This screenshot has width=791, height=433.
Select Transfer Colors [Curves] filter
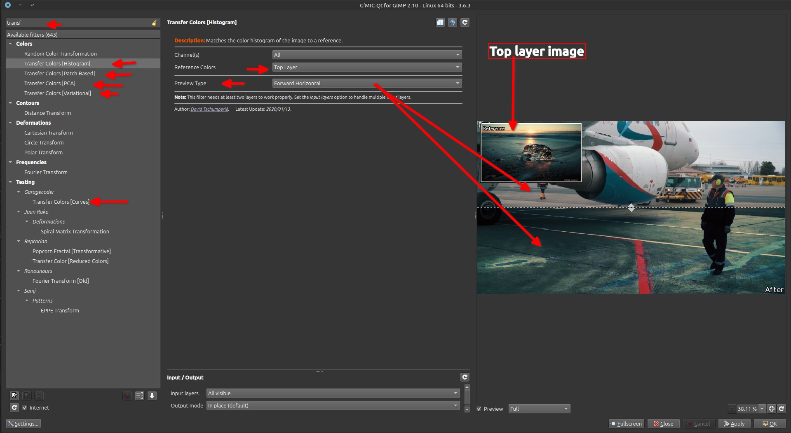tap(61, 202)
